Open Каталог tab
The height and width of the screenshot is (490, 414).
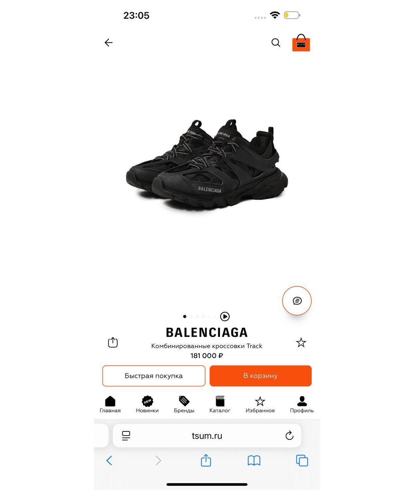(x=220, y=405)
